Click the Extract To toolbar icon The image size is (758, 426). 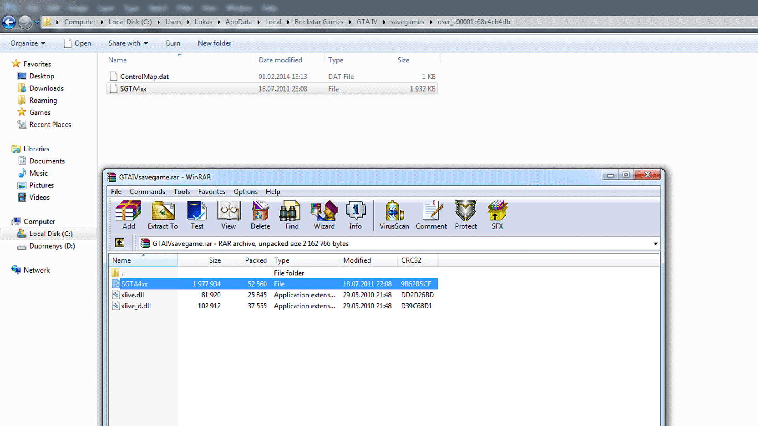163,215
